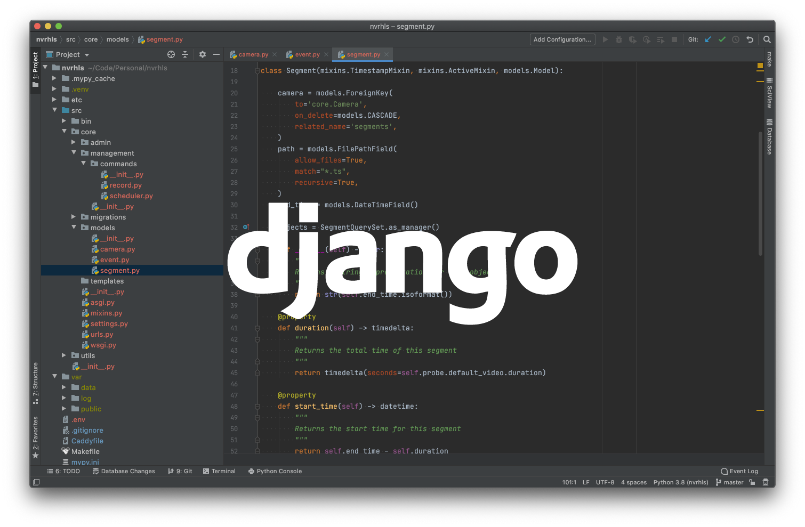Image resolution: width=805 pixels, height=527 pixels.
Task: Click the inspection hector icon in status bar
Action: (766, 482)
